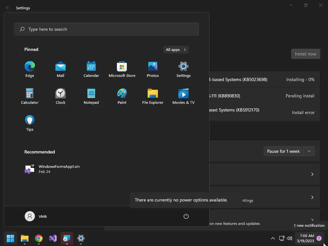Show All apps list
The image size is (328, 246).
(x=176, y=50)
